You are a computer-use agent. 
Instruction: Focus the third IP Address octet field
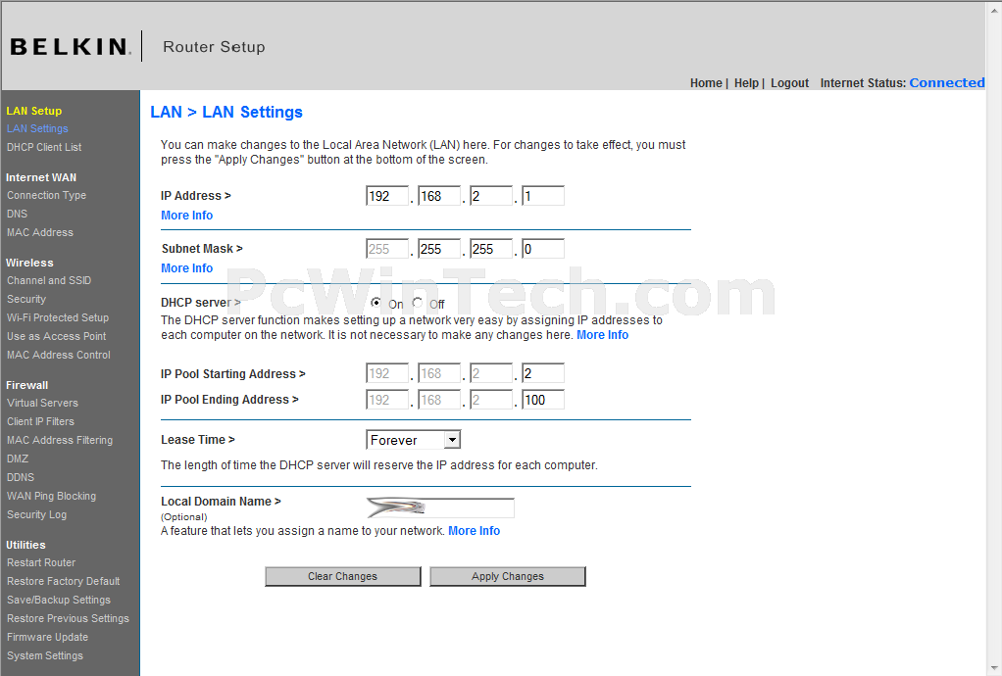coord(491,196)
